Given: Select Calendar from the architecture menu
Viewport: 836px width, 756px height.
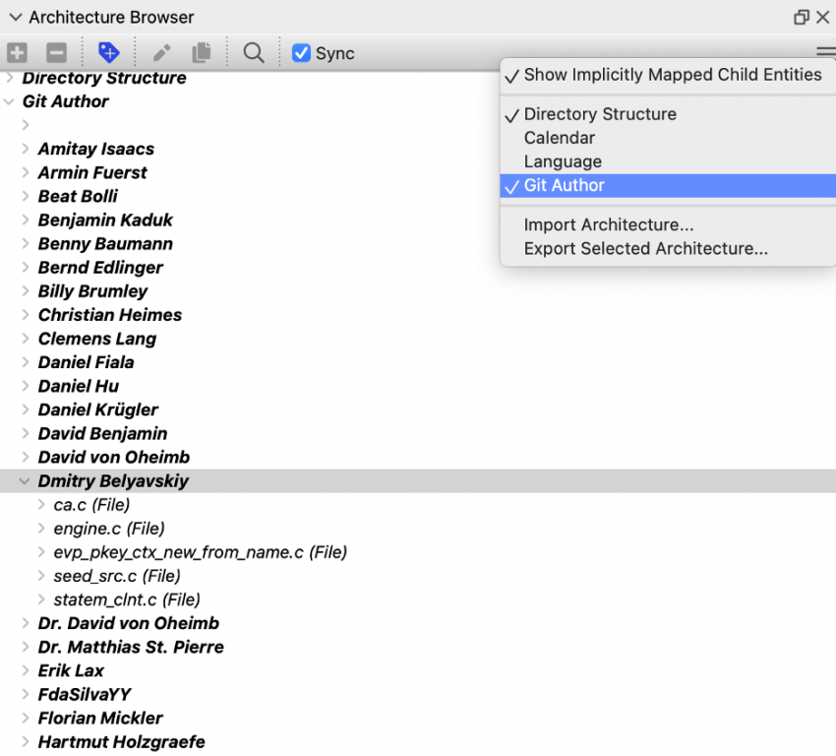Looking at the screenshot, I should pos(559,138).
